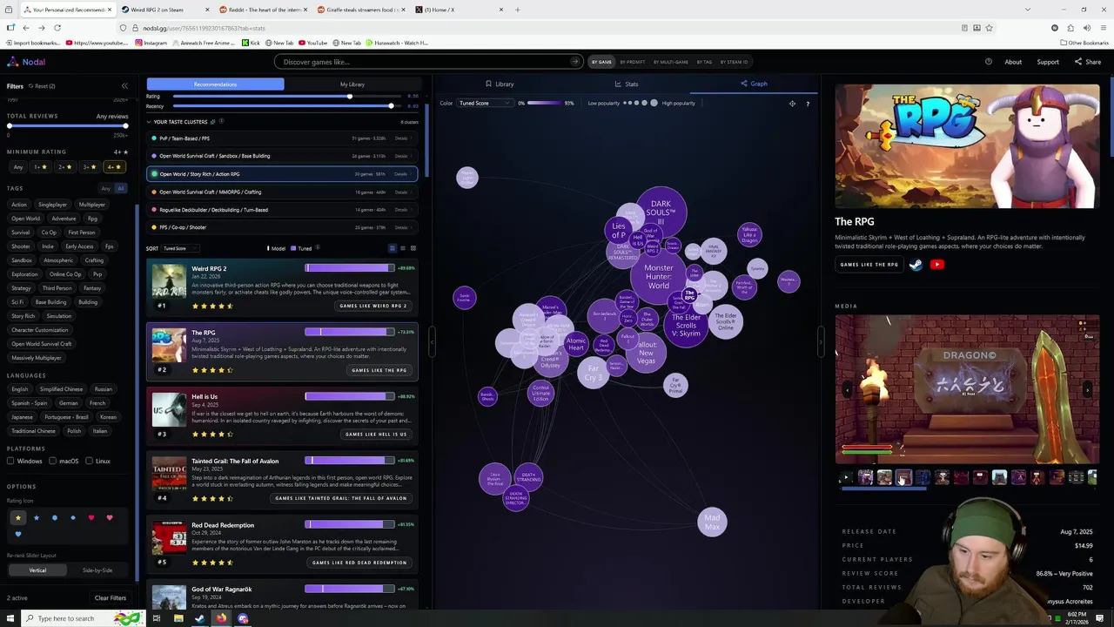This screenshot has height=627, width=1114.
Task: Click the help icon left of About
Action: click(988, 62)
